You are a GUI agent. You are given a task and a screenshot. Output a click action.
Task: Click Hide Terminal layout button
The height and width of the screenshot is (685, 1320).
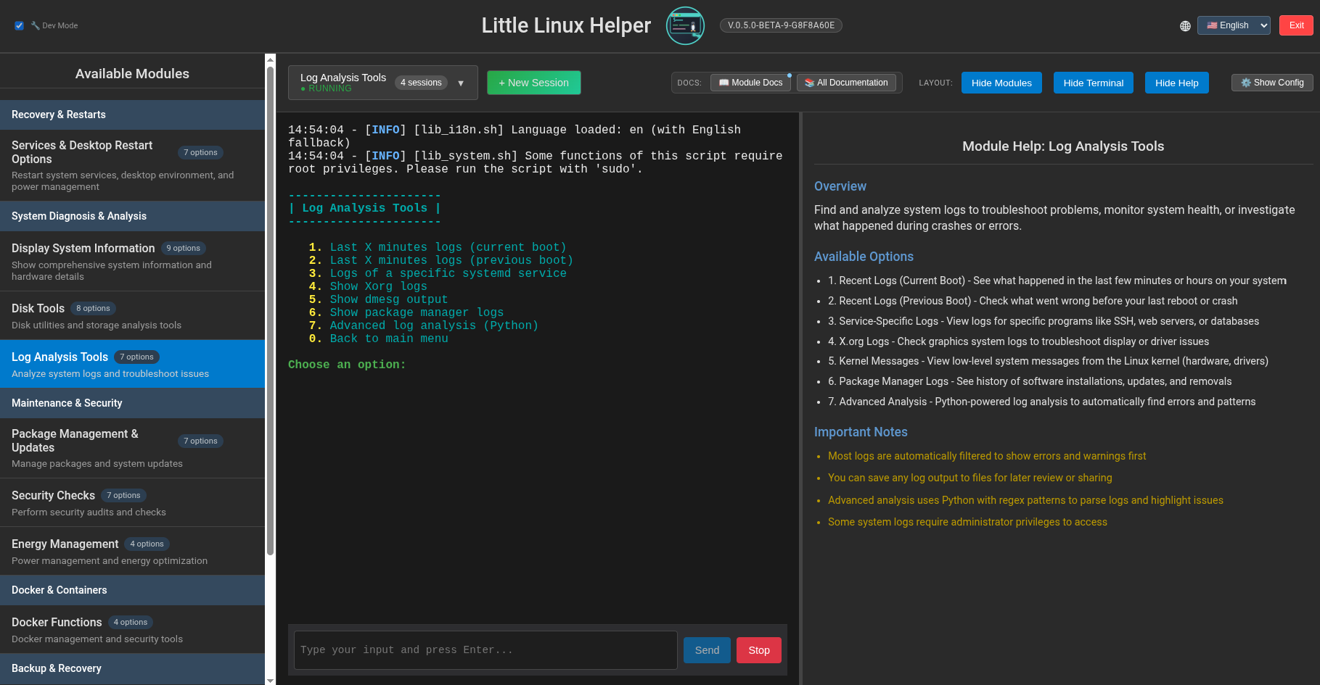point(1093,83)
